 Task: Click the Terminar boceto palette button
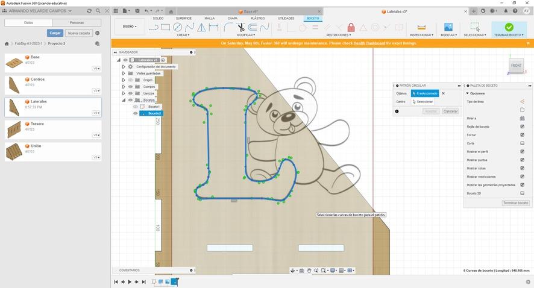(515, 203)
